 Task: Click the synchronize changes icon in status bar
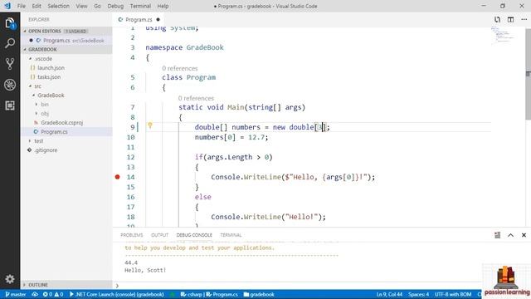(35, 294)
